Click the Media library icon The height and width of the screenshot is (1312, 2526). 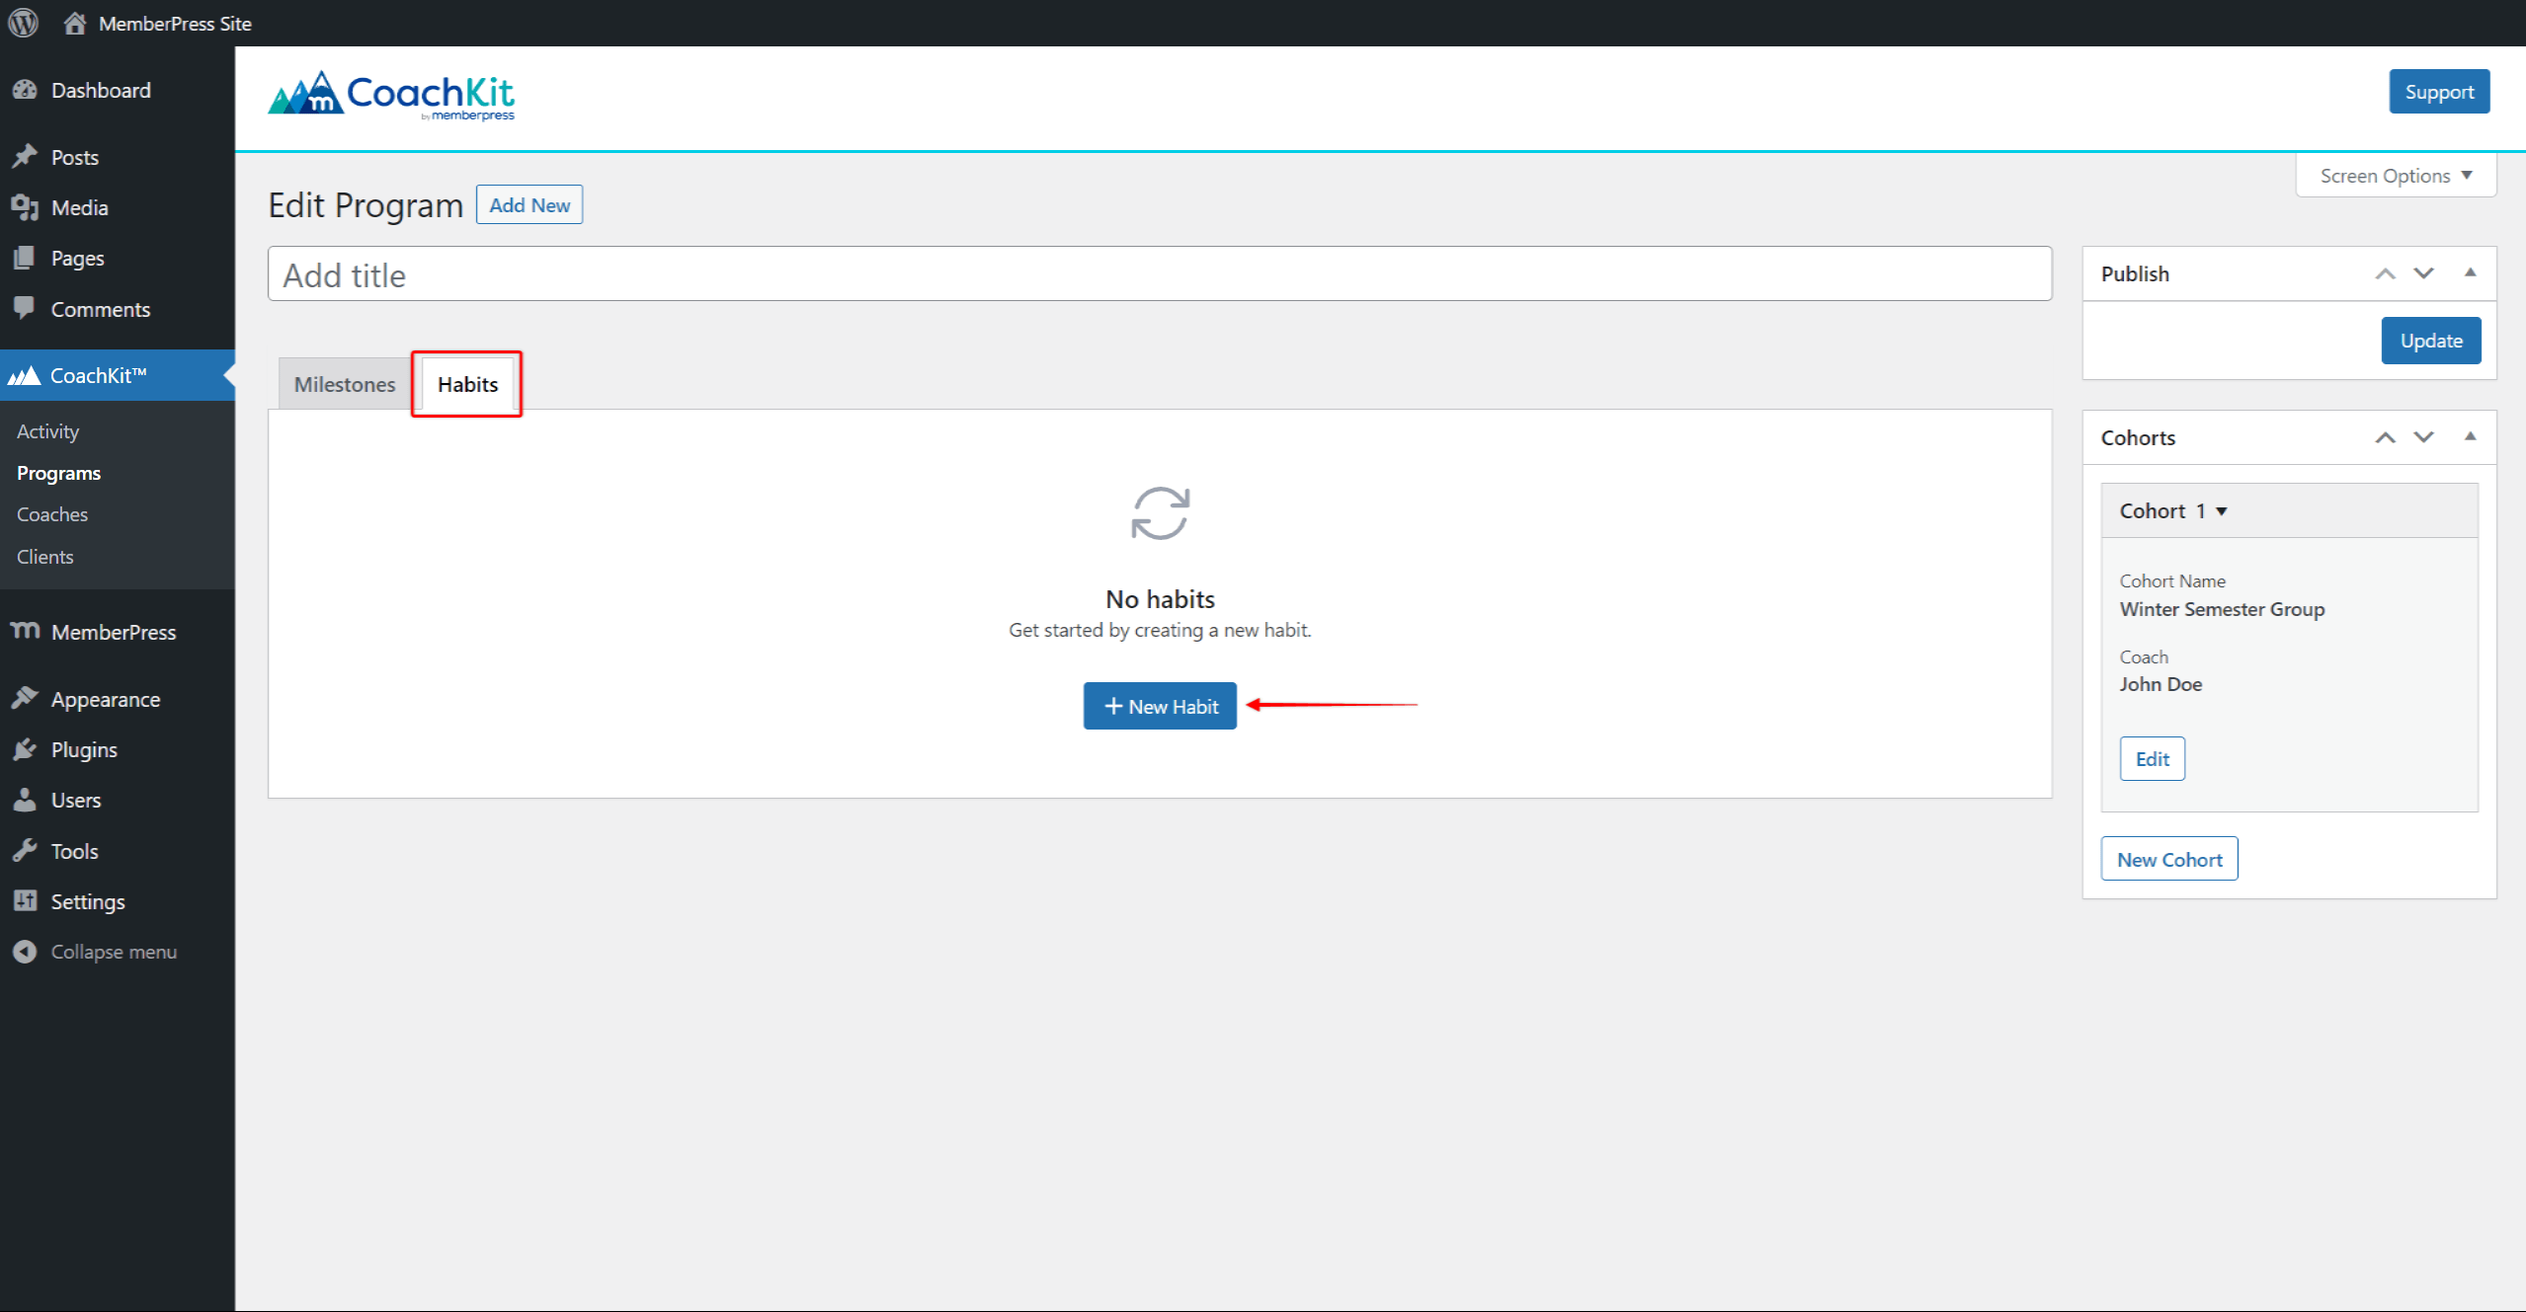[24, 207]
